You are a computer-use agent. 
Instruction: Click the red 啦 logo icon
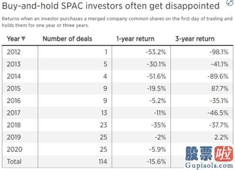[x=224, y=154]
